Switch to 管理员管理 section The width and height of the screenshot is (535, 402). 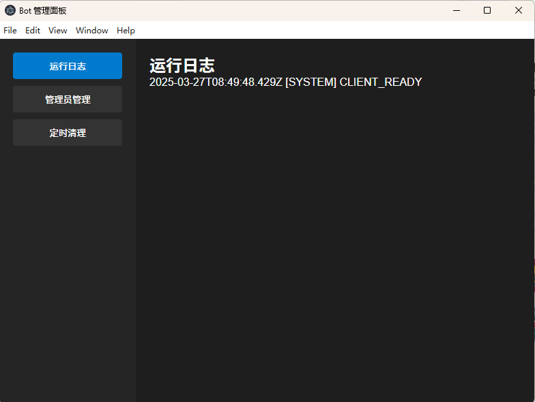[x=68, y=99]
